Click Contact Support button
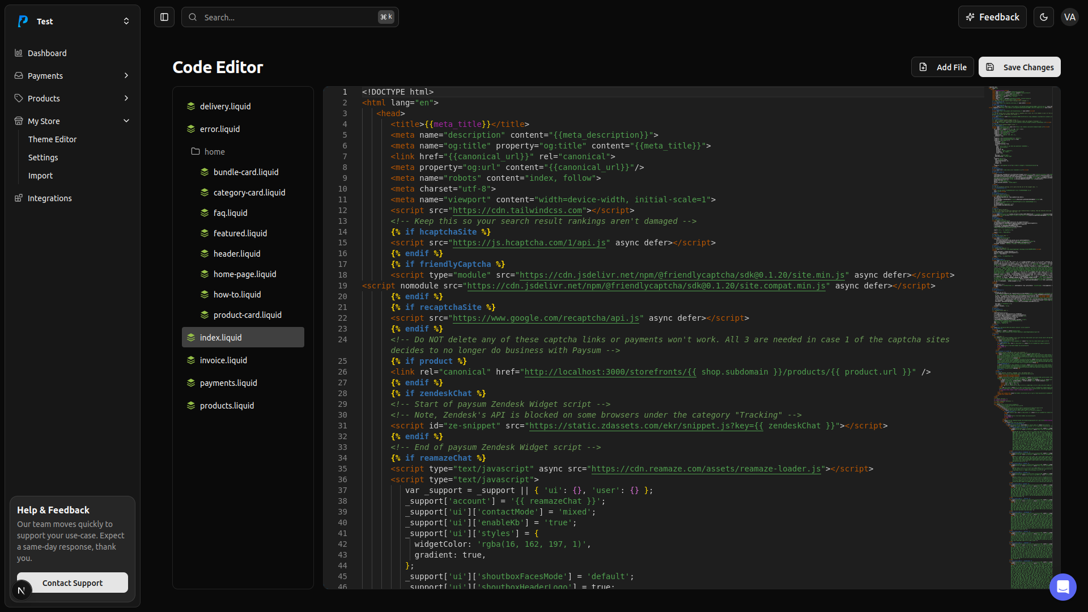 [x=73, y=583]
